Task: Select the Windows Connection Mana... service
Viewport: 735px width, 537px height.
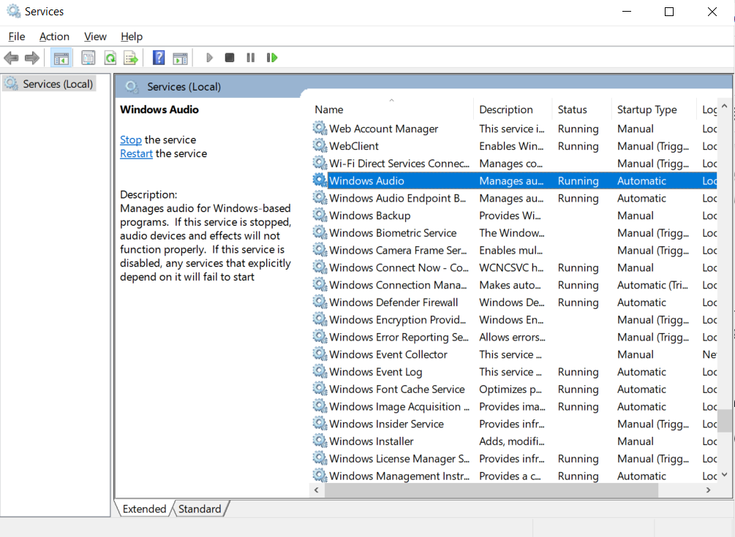Action: pyautogui.click(x=514, y=285)
